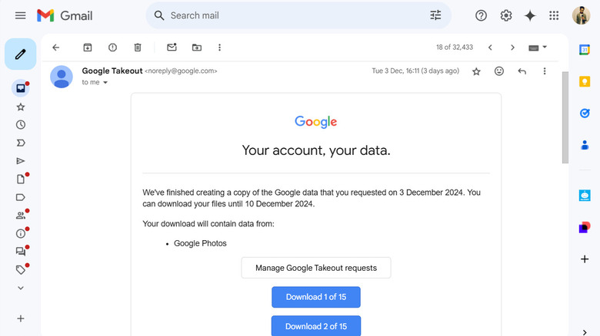Click the Compose pencil button
The height and width of the screenshot is (336, 600).
pyautogui.click(x=20, y=54)
